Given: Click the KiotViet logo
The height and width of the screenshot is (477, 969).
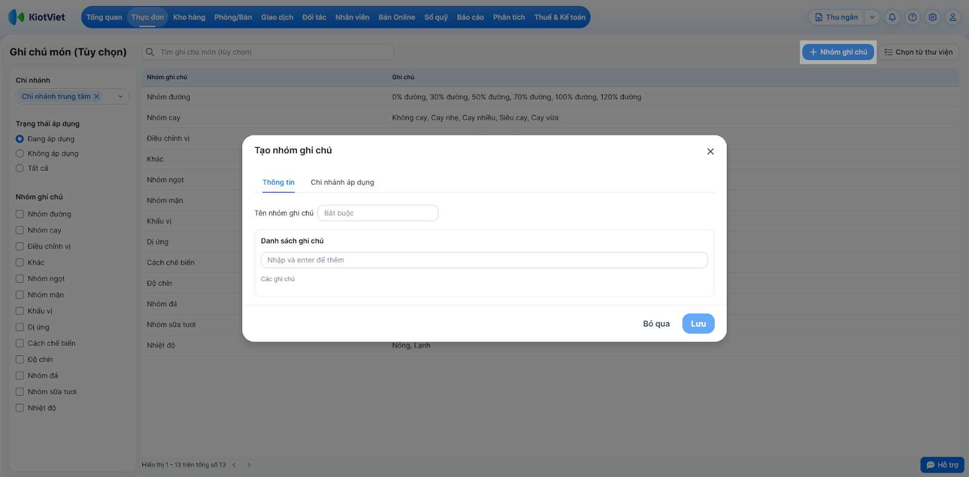Looking at the screenshot, I should tap(36, 17).
